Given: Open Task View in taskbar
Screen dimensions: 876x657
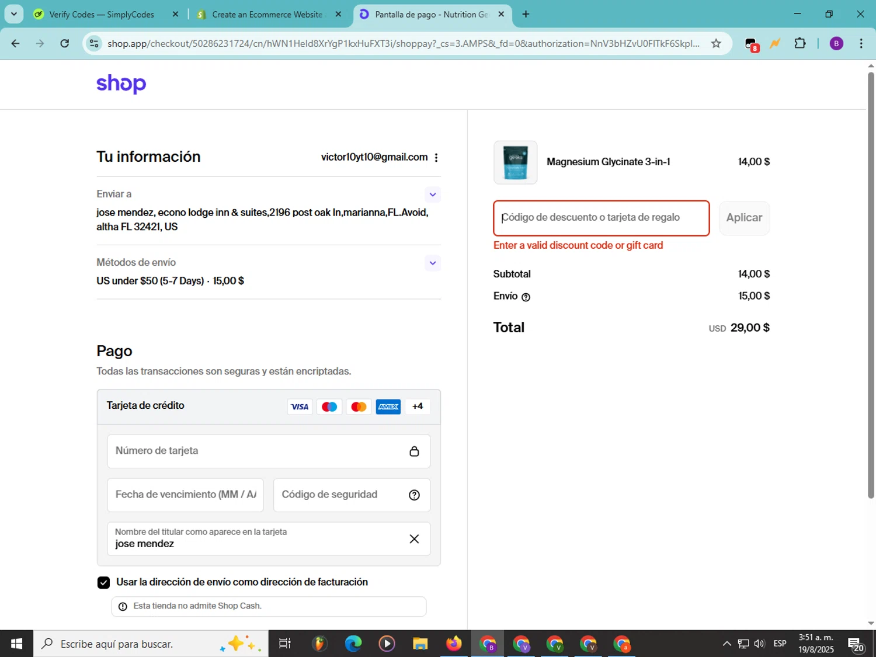Looking at the screenshot, I should click(x=285, y=644).
